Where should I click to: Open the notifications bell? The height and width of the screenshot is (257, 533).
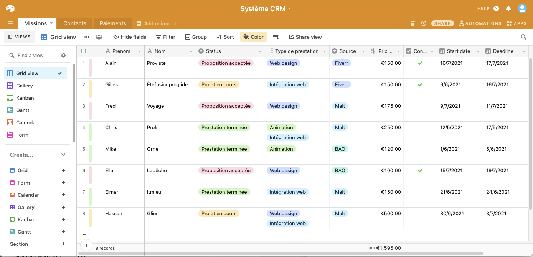508,8
